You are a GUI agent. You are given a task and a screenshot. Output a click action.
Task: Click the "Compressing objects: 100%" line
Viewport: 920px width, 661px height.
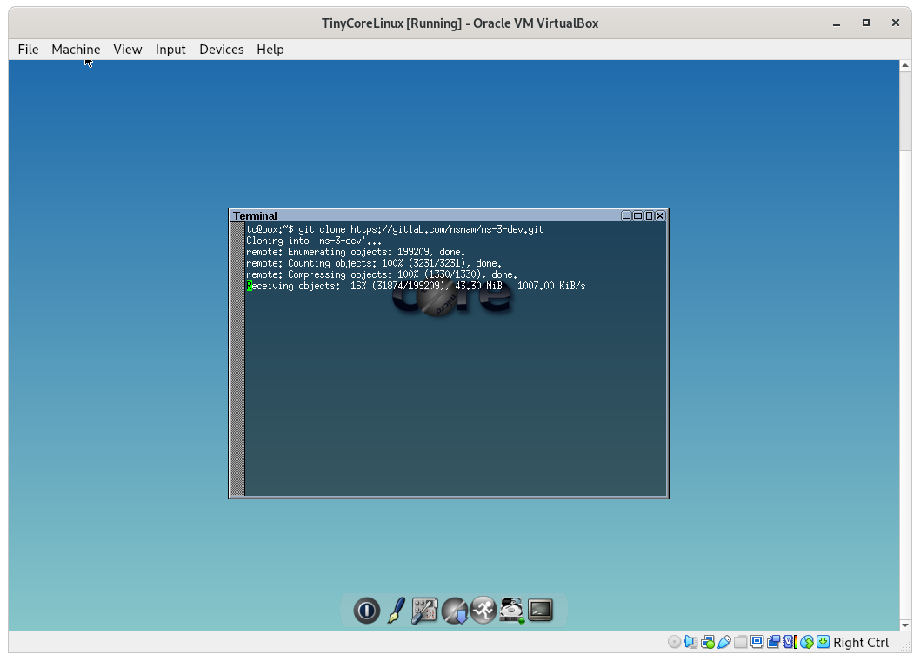[382, 274]
